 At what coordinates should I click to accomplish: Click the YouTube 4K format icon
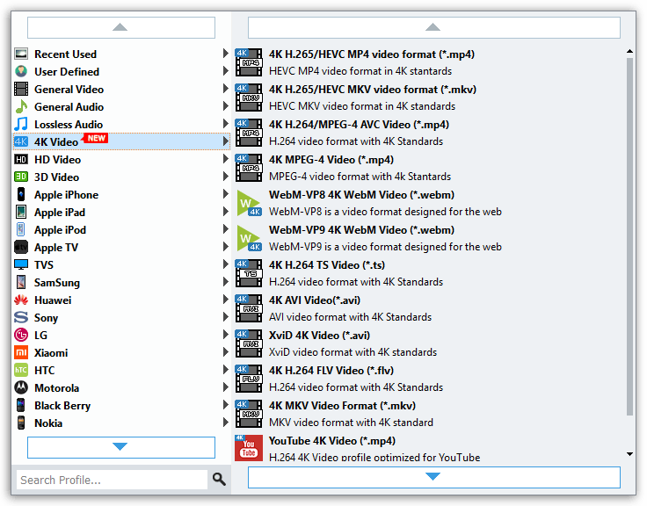pos(249,448)
